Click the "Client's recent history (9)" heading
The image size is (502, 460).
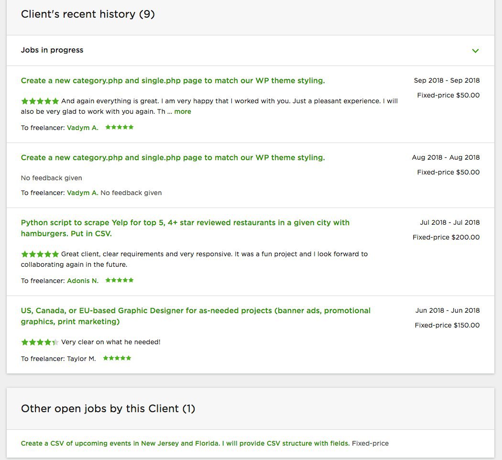(x=88, y=14)
